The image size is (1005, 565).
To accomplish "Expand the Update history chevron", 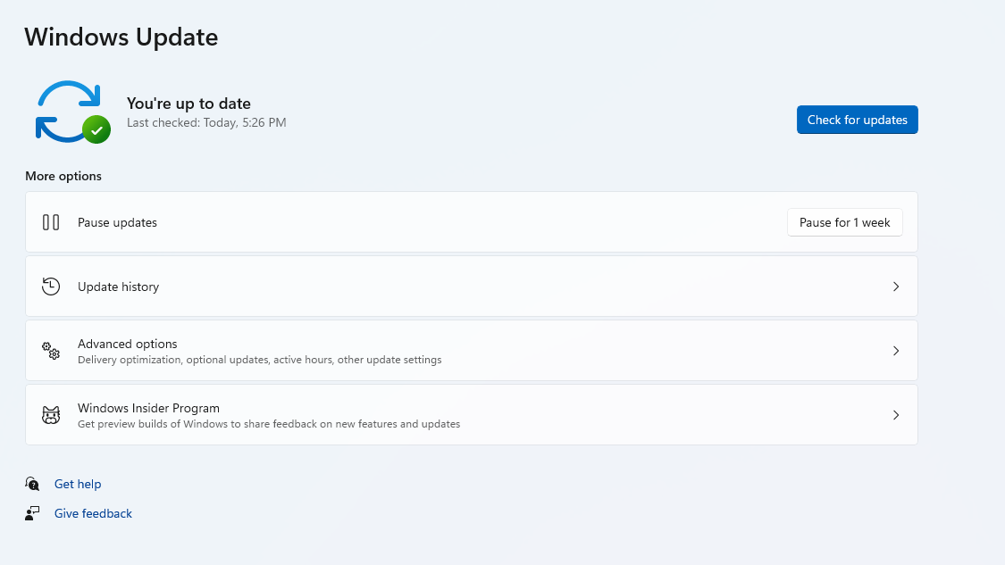I will (896, 287).
